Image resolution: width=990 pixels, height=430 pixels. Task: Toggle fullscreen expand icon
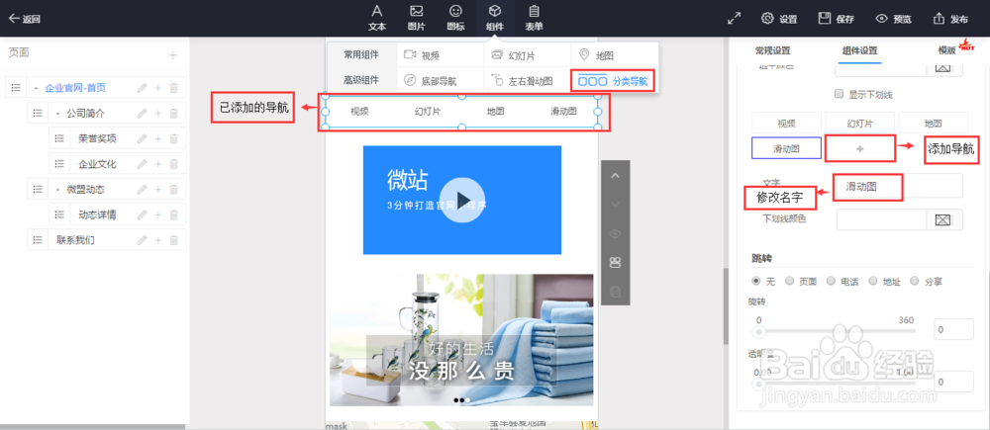pyautogui.click(x=734, y=18)
